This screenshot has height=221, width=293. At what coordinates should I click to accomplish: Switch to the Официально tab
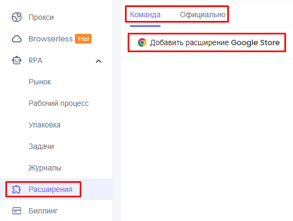pos(203,15)
